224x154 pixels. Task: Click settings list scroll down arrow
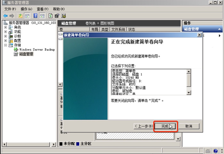pos(189,93)
